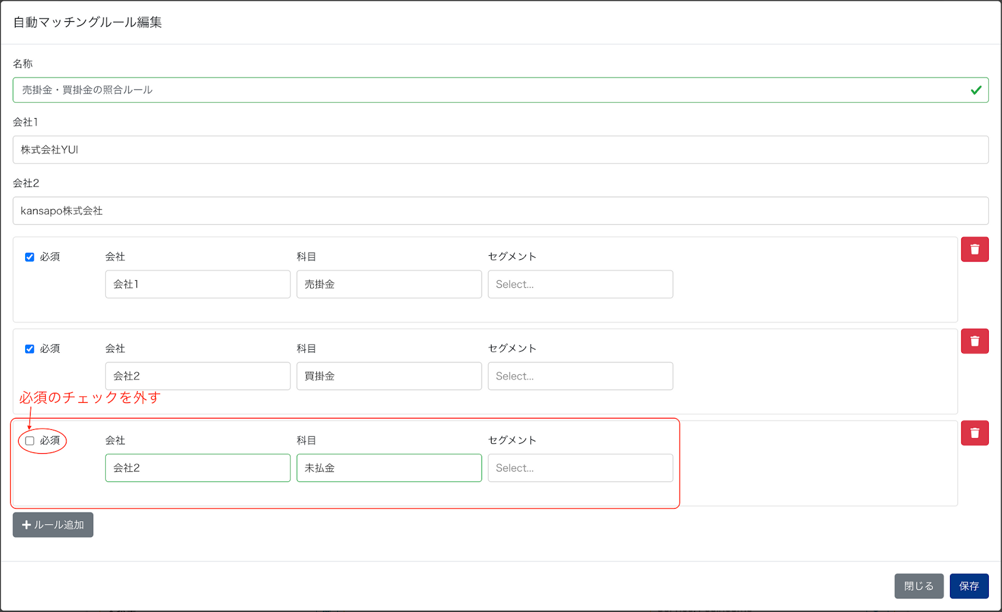Open 会社1 dropdown showing 株式会社YUI
This screenshot has width=1002, height=612.
pyautogui.click(x=500, y=150)
